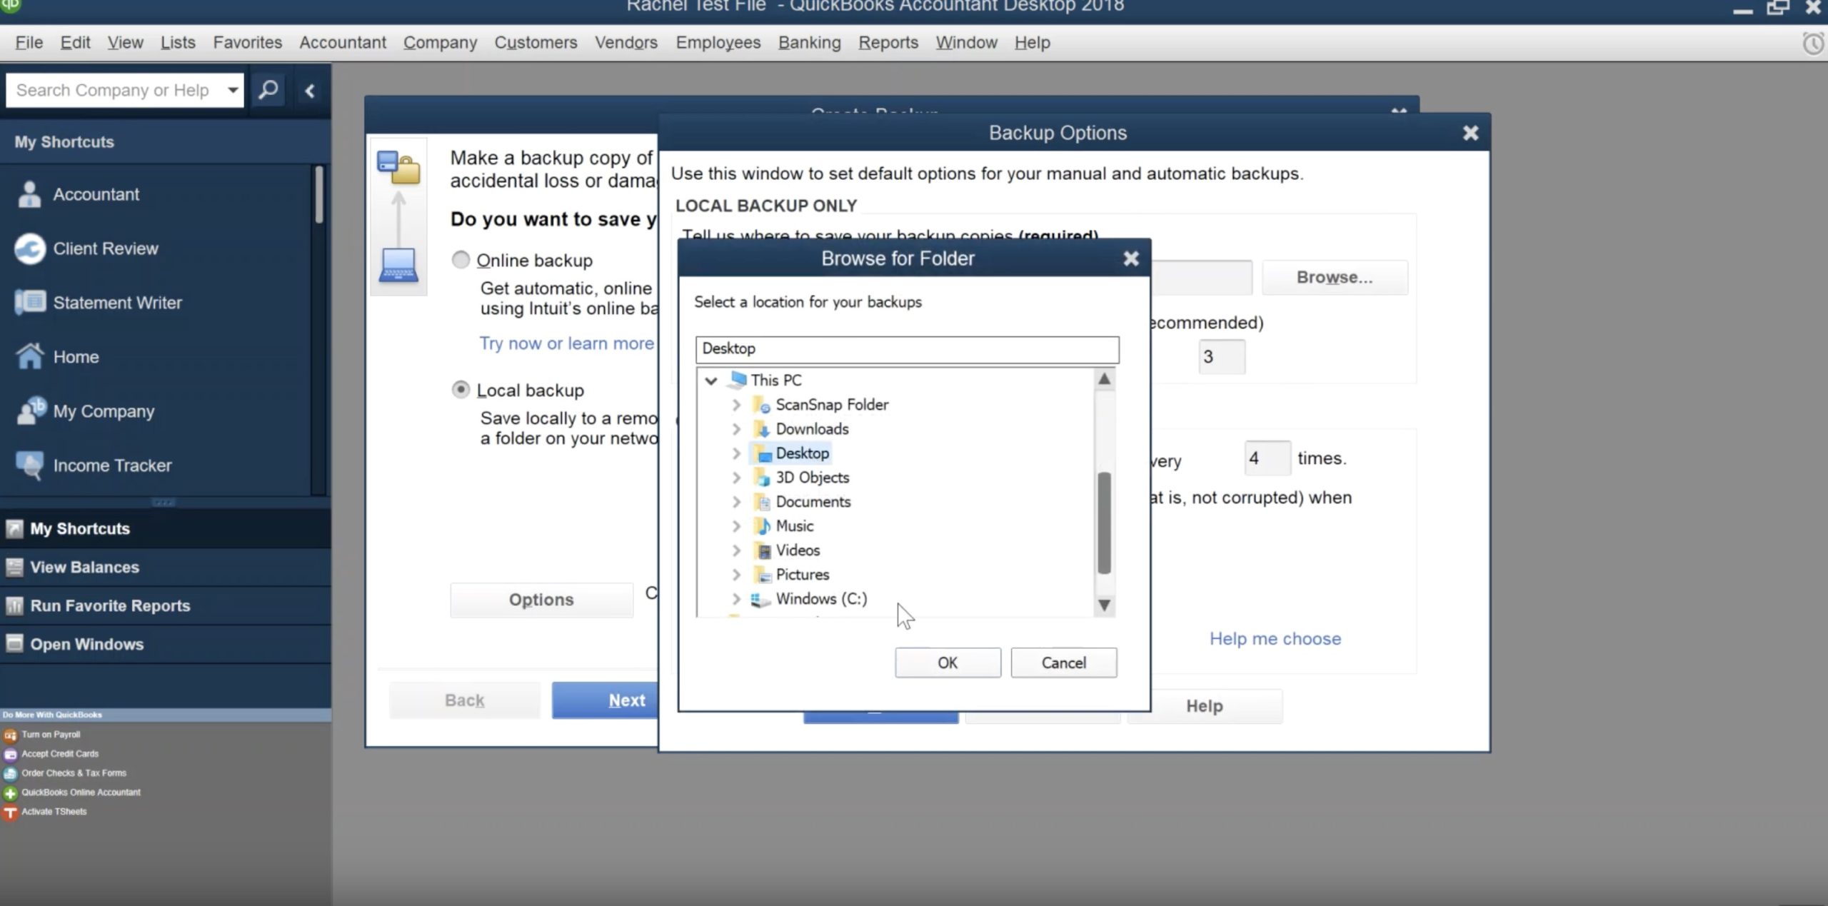This screenshot has width=1828, height=906.
Task: Click the search magnifier icon
Action: (x=268, y=90)
